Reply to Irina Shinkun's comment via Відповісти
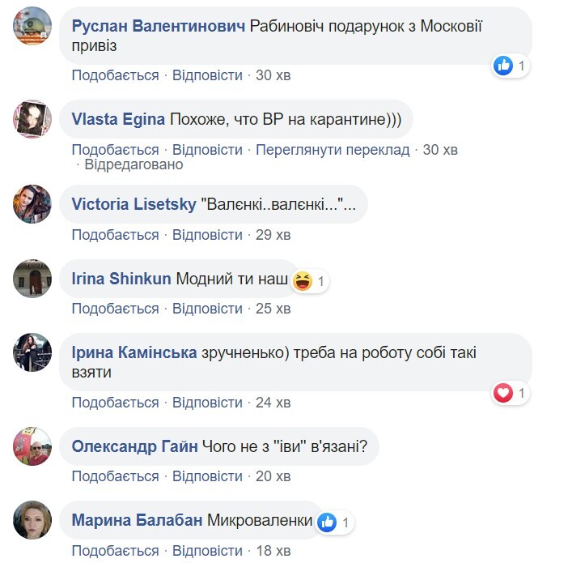Image resolution: width=568 pixels, height=563 pixels. pyautogui.click(x=207, y=309)
